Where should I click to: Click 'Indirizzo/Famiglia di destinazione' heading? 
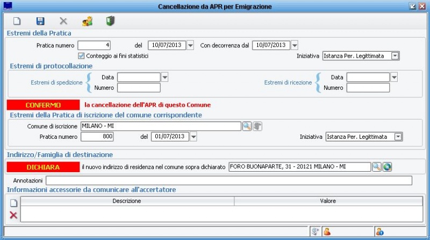[x=60, y=155]
